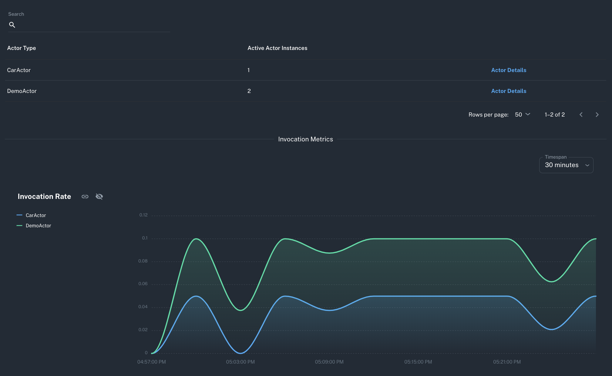Screen dimensions: 612x376
Task: Click the CarActor instance count 1
Action: click(x=249, y=70)
